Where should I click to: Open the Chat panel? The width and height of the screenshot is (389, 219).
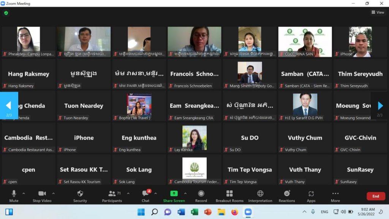pyautogui.click(x=145, y=196)
